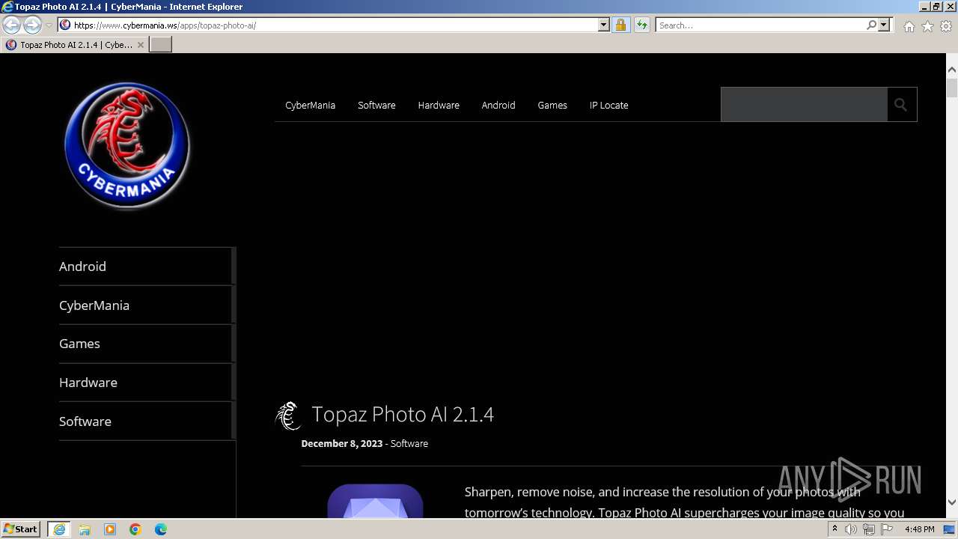Open Software in top navigation
The width and height of the screenshot is (958, 539).
376,105
